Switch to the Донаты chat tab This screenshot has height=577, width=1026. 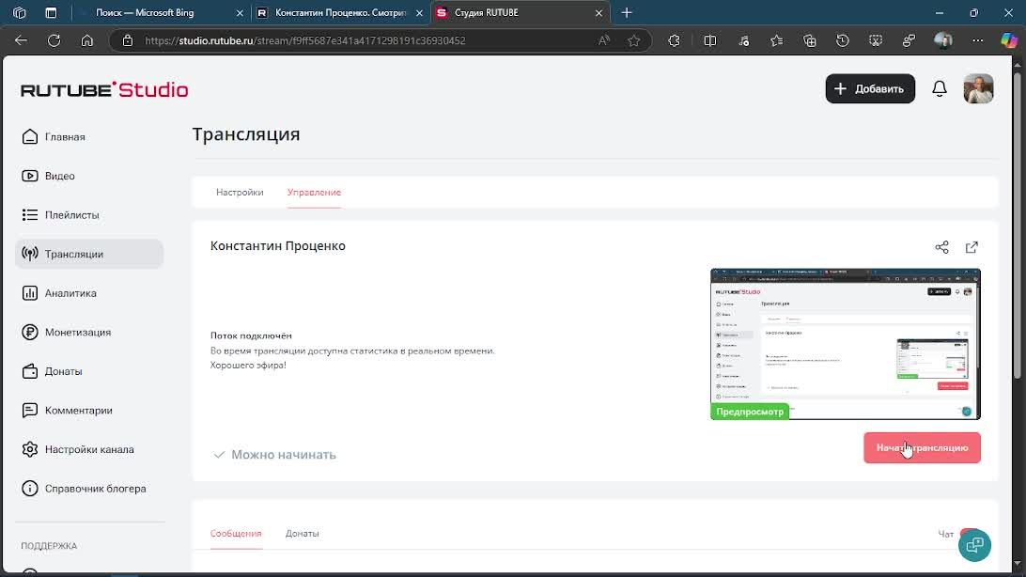point(303,533)
